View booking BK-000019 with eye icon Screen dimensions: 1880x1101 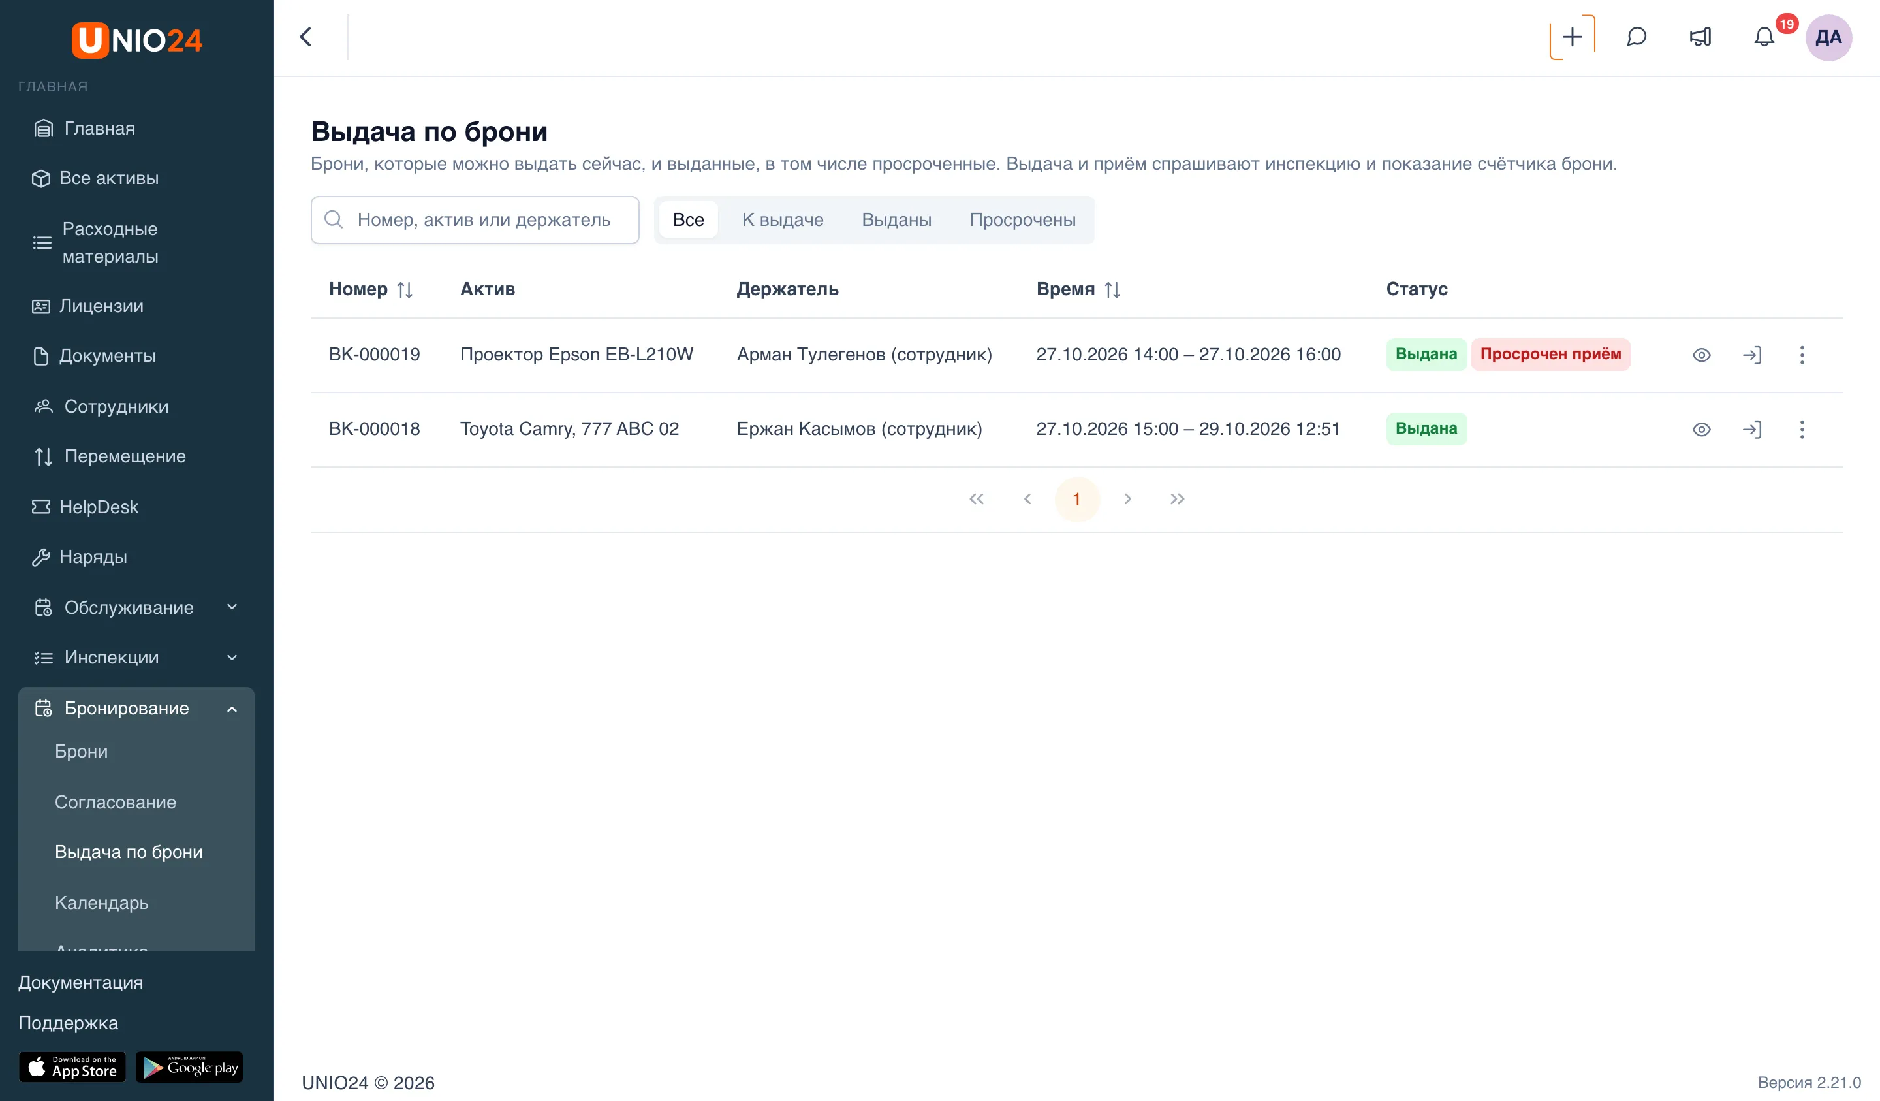click(x=1701, y=355)
